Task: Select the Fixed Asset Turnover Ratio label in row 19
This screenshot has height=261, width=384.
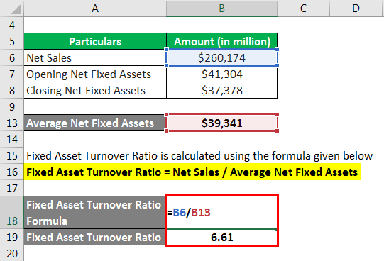Action: coord(94,238)
